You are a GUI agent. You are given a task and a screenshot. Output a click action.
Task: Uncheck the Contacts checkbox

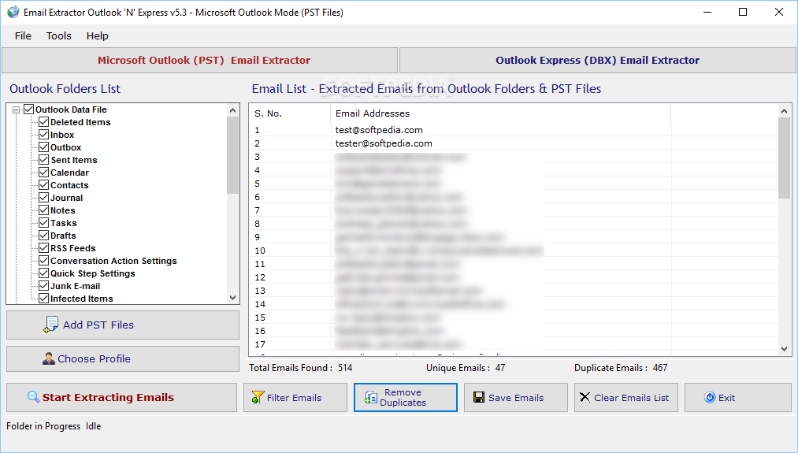pos(44,185)
